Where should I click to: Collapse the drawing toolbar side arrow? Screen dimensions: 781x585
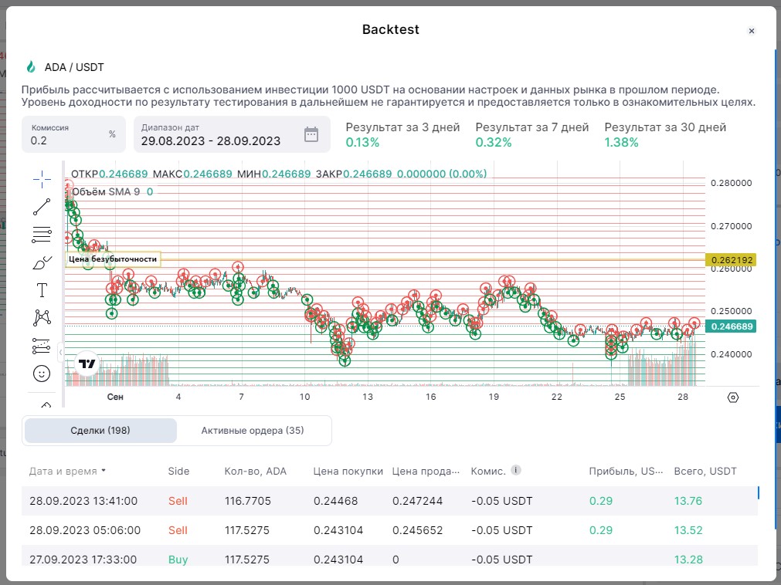60,352
